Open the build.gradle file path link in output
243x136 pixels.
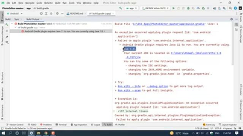pyautogui.click(x=169, y=24)
